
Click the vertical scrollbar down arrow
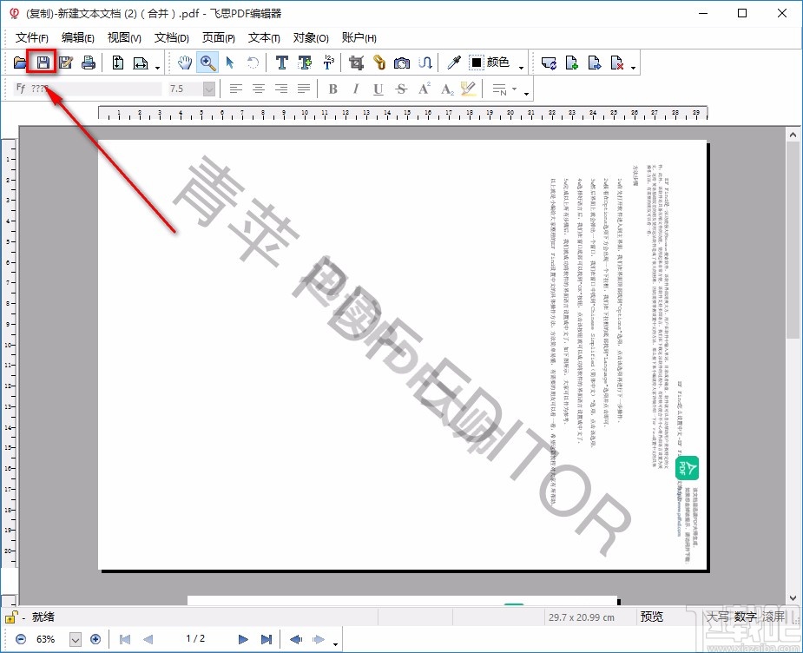click(x=793, y=597)
